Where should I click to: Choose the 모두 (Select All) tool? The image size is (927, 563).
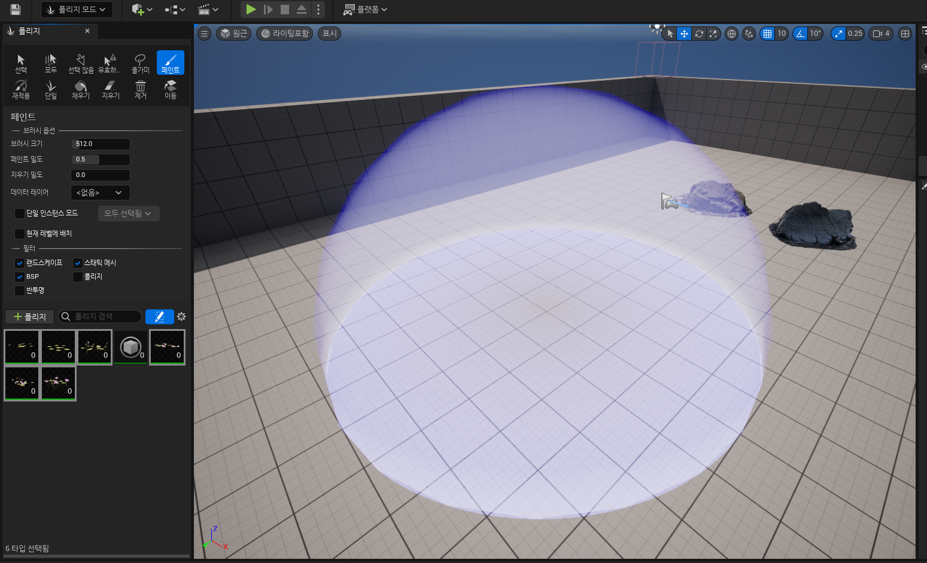coord(51,63)
